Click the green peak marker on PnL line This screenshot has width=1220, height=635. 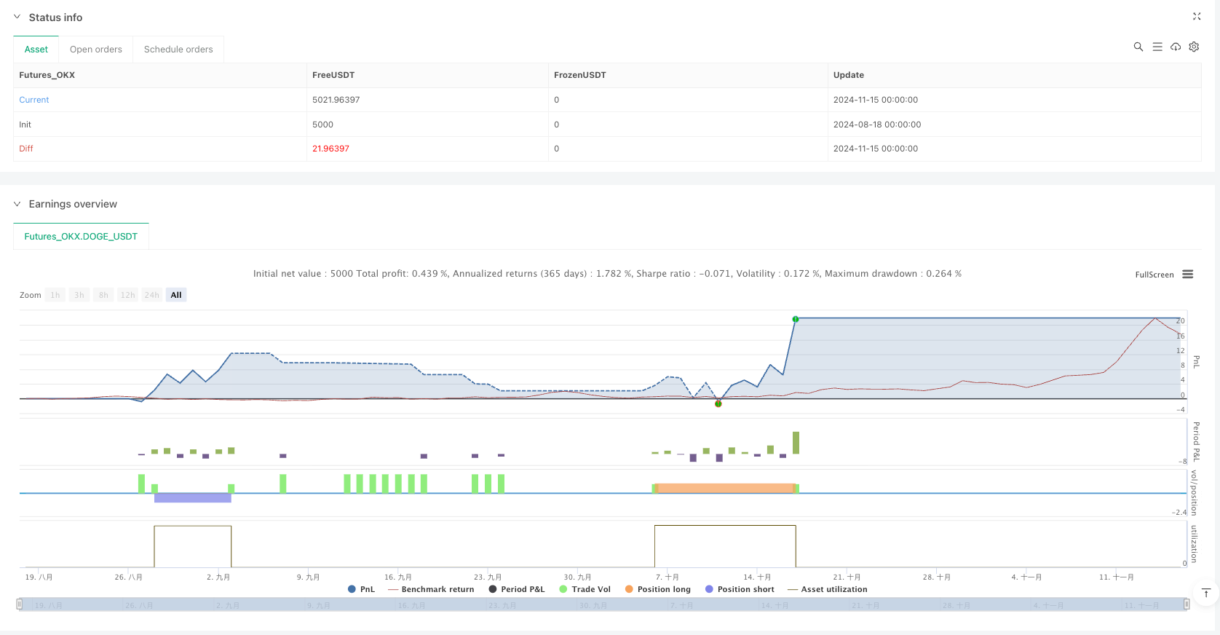click(x=796, y=319)
